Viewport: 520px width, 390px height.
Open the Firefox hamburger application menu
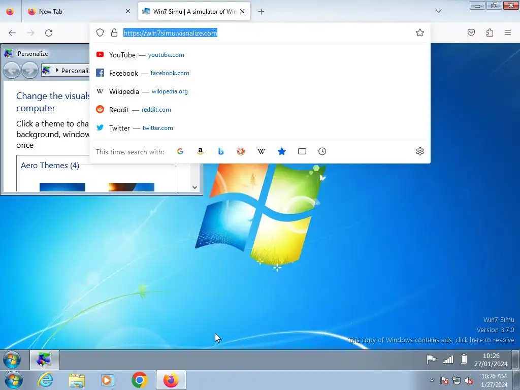(508, 32)
